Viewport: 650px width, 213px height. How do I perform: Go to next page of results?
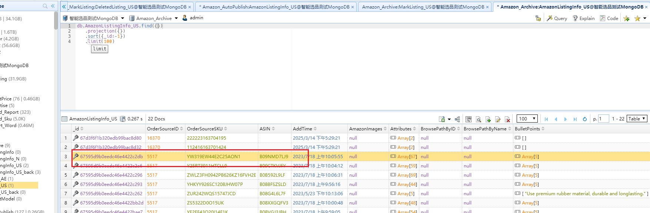click(566, 119)
